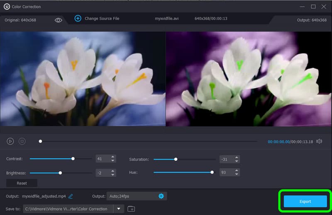Rename output file with pencil icon

point(71,196)
